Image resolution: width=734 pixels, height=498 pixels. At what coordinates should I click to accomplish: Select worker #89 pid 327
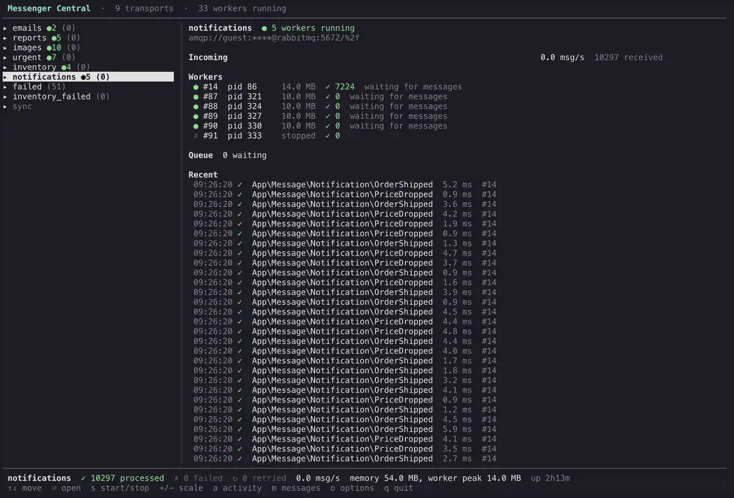[320, 116]
